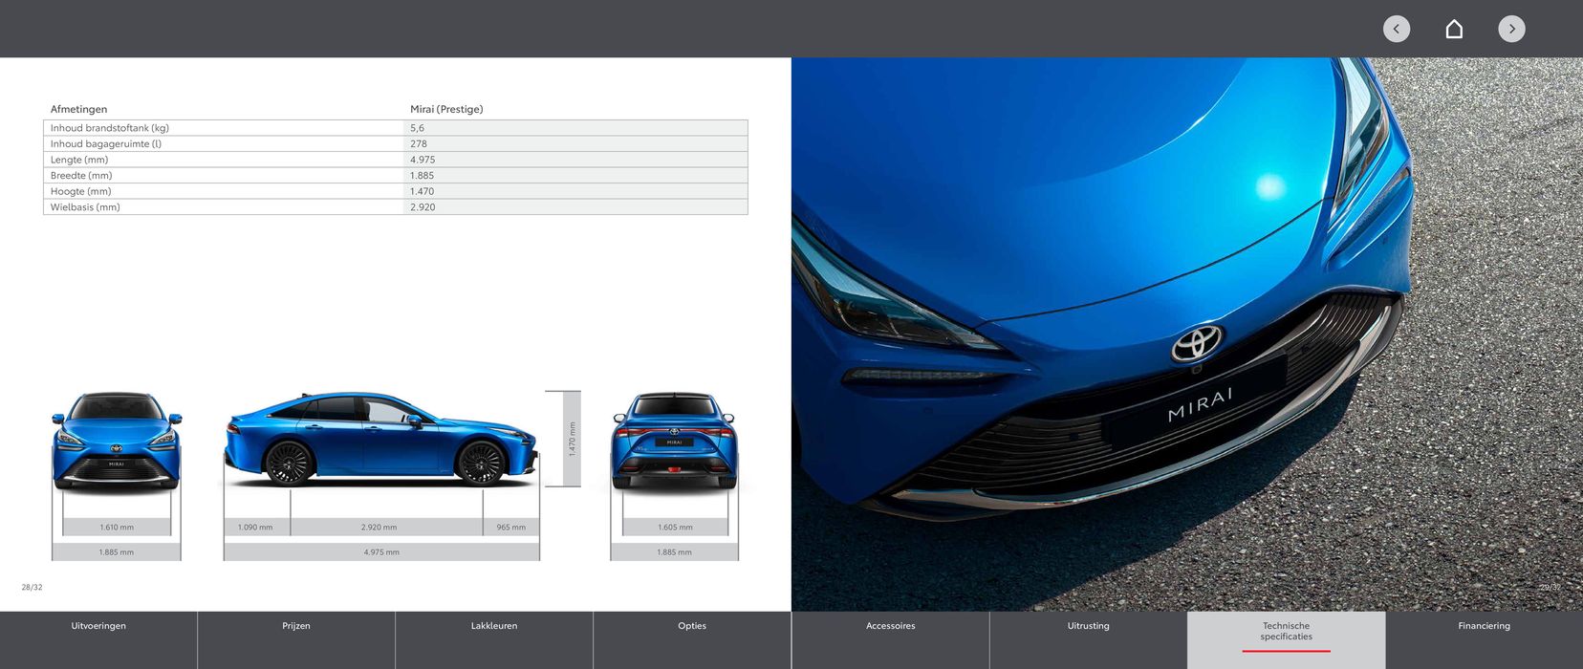Click the home icon

[x=1454, y=29]
